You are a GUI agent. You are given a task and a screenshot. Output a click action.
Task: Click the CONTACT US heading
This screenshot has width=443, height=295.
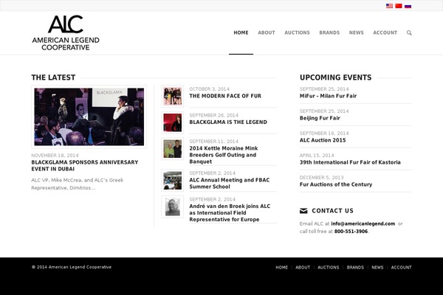332,211
